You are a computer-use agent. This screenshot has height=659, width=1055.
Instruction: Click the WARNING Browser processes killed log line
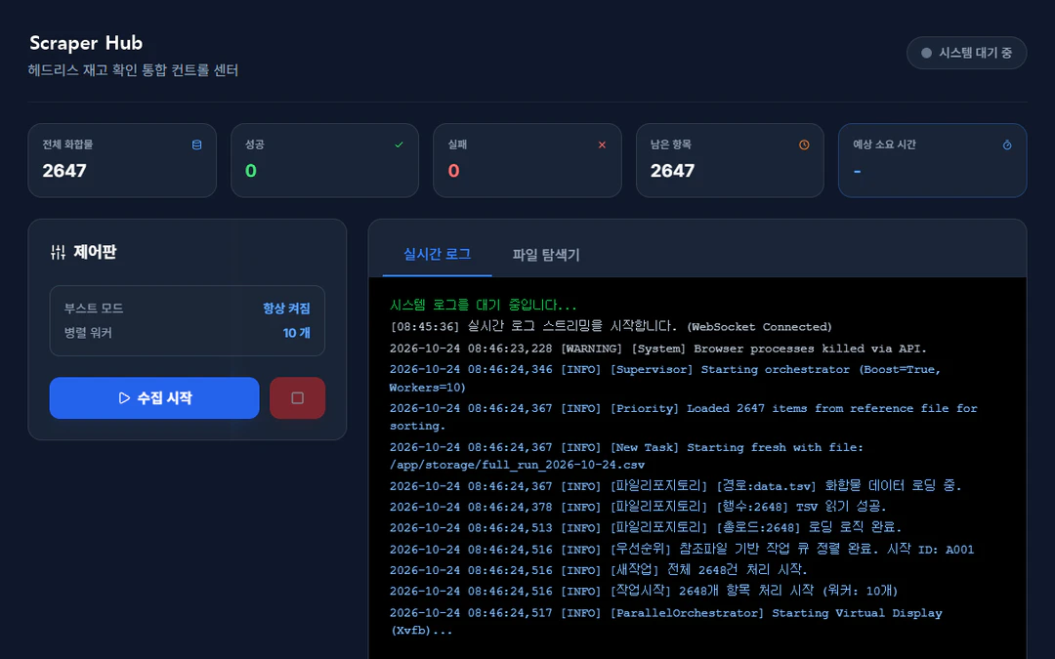658,349
